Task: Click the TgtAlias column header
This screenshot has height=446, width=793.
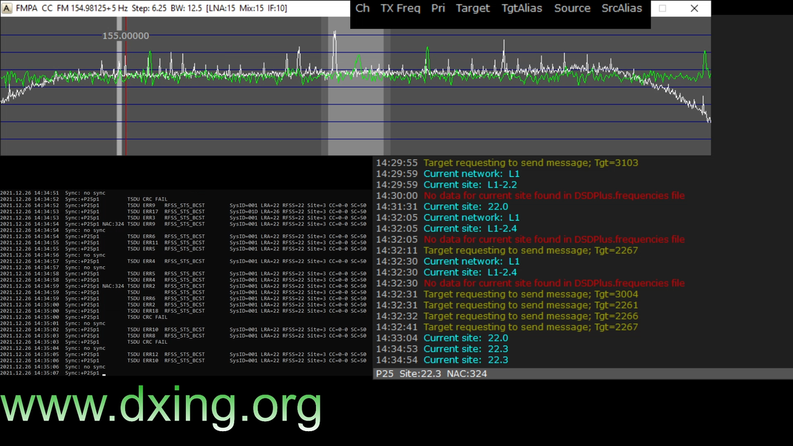Action: point(522,8)
